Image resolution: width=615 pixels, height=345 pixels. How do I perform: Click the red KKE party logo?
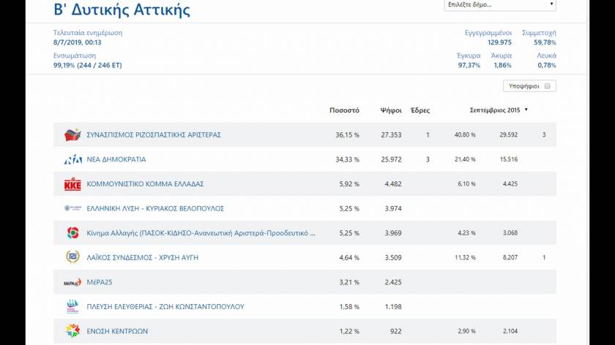pos(72,184)
